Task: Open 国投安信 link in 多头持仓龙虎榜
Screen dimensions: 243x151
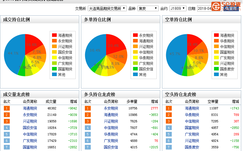Action: click(111, 147)
